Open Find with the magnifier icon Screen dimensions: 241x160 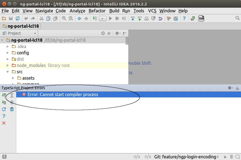click(x=64, y=19)
